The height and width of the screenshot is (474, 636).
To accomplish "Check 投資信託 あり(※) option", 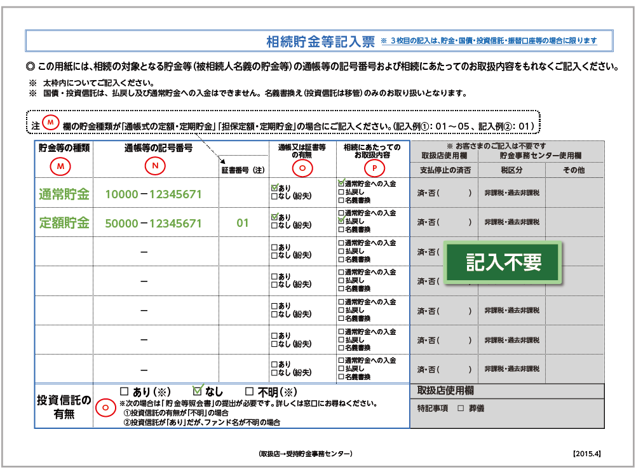I will coord(124,391).
